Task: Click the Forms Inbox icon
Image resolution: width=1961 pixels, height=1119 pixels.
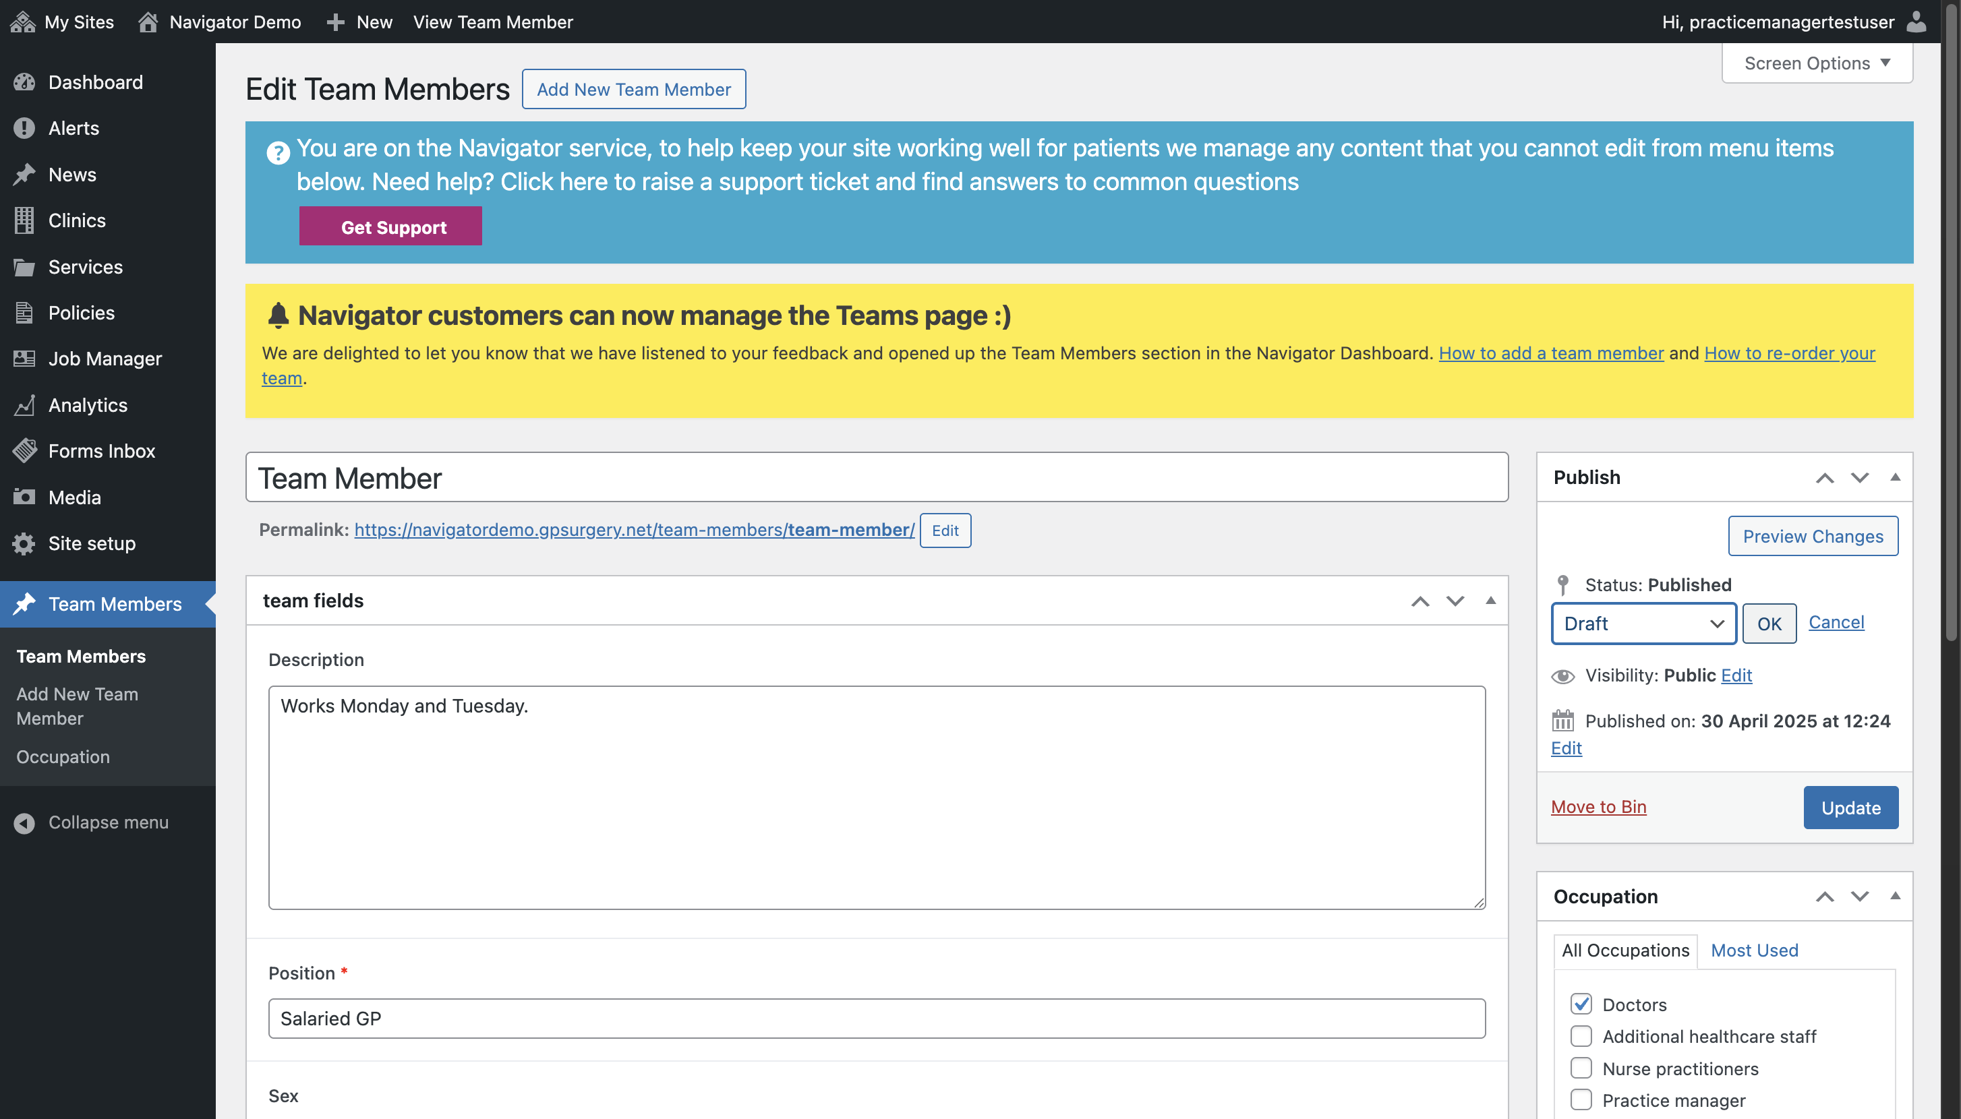Action: pos(24,451)
